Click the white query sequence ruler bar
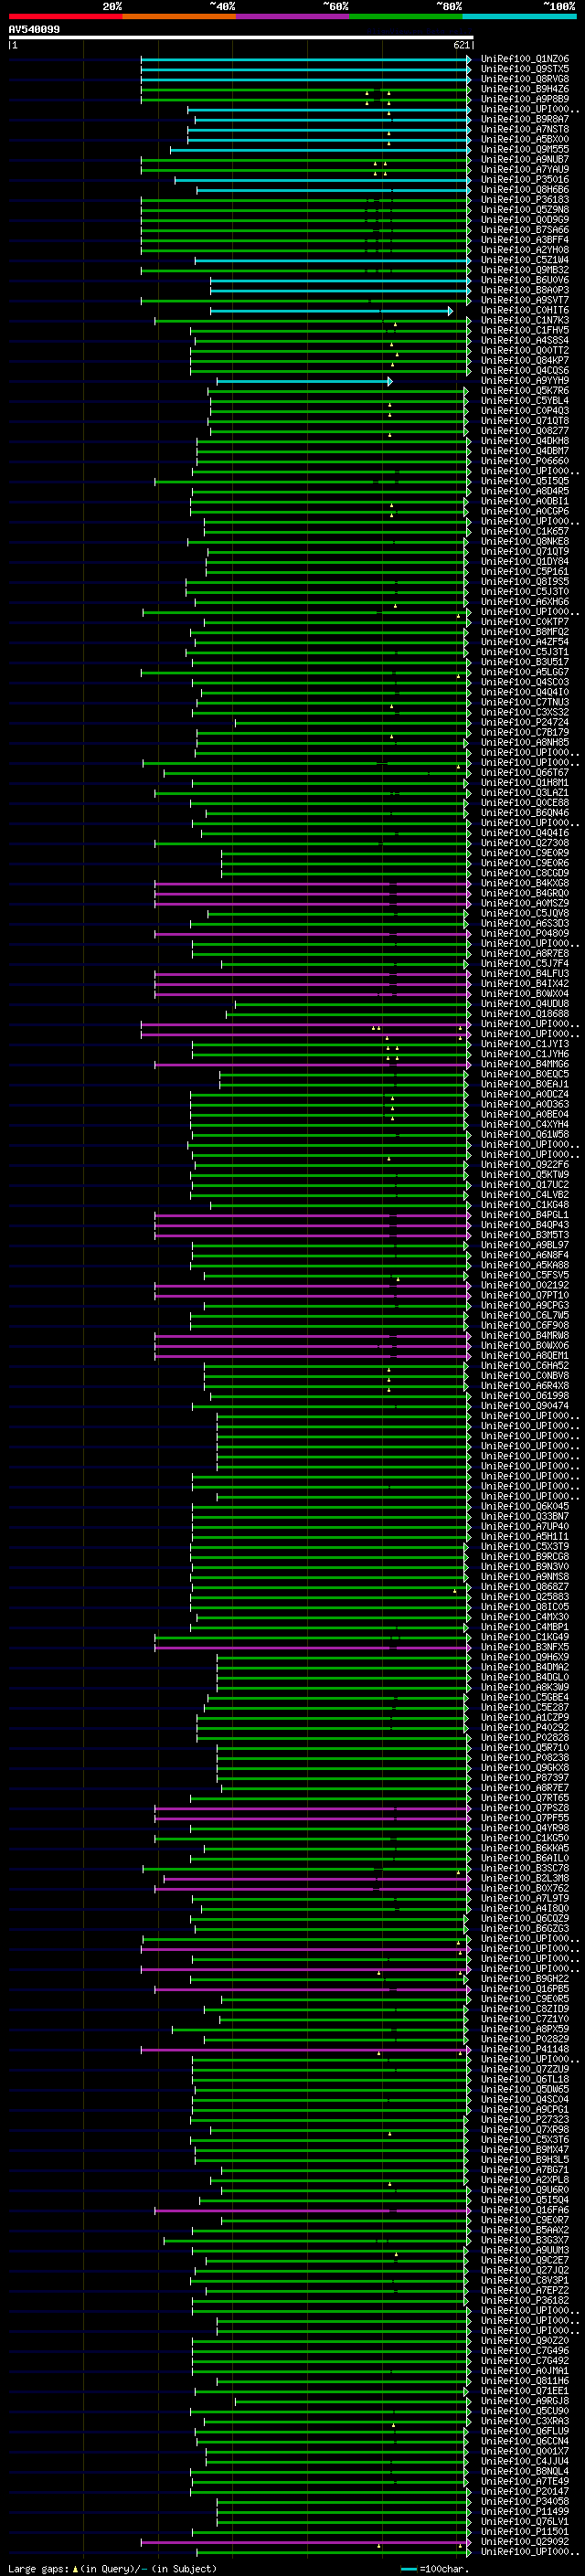The image size is (585, 2576). pyautogui.click(x=241, y=38)
